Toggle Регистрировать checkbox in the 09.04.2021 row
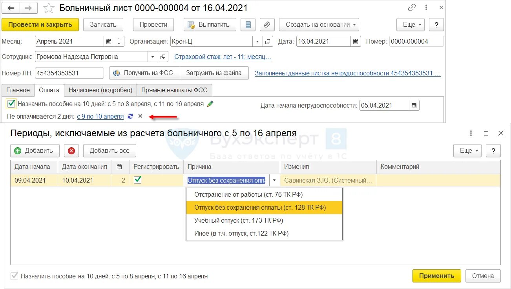The height and width of the screenshot is (289, 511). [137, 180]
